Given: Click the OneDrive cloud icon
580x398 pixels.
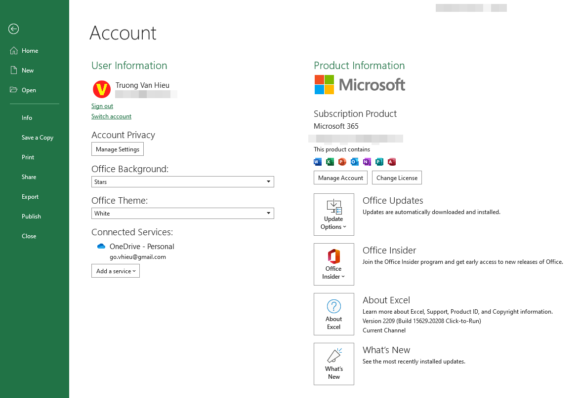Looking at the screenshot, I should pos(101,246).
